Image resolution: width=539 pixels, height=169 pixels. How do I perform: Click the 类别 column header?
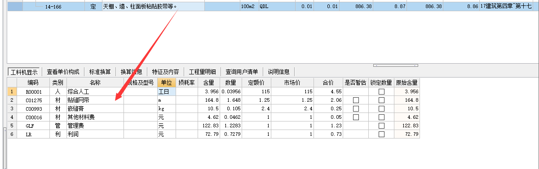point(57,82)
